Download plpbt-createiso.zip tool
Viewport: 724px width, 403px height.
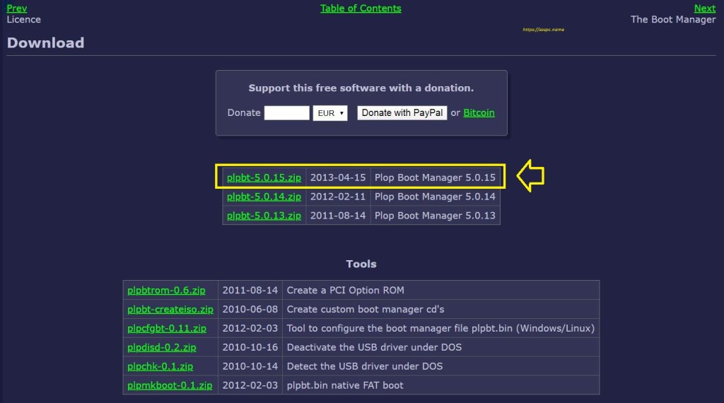click(x=170, y=309)
